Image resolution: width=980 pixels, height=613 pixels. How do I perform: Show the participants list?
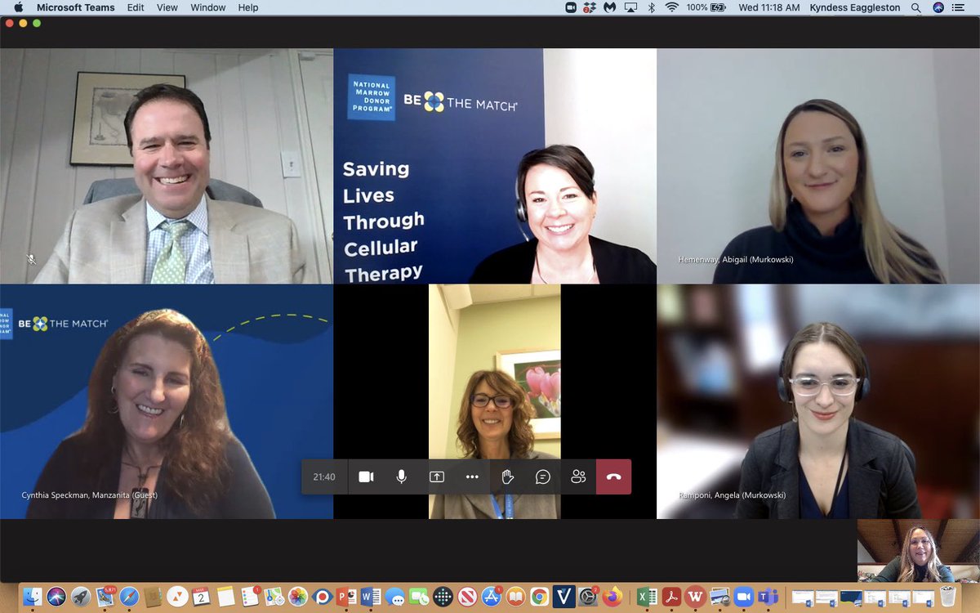click(x=578, y=477)
